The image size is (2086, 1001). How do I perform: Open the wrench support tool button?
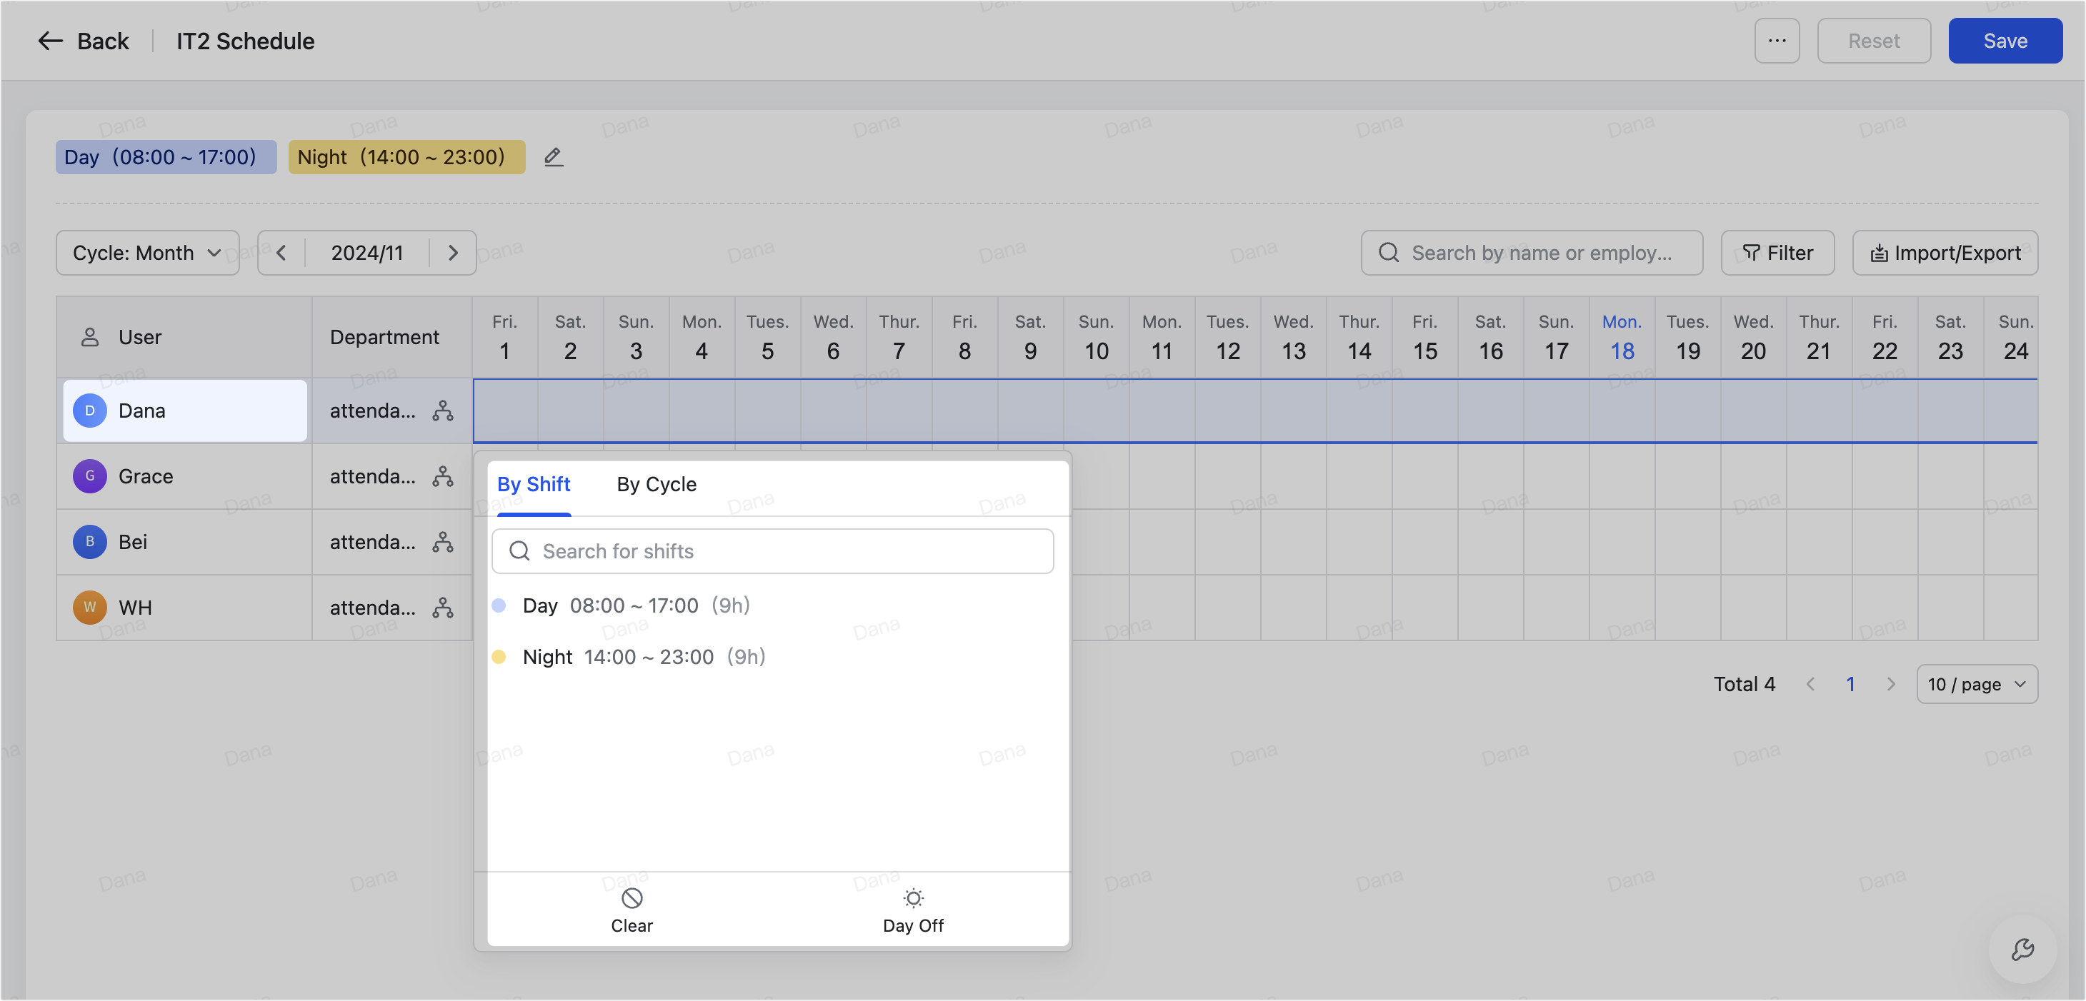point(2022,949)
